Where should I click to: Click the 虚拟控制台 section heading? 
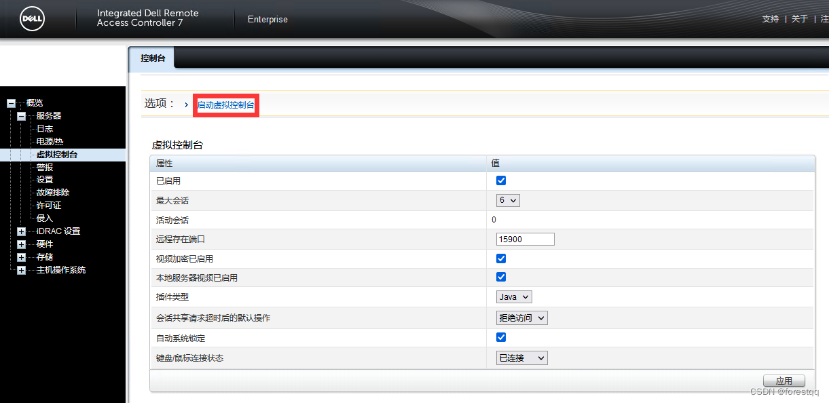pos(177,145)
